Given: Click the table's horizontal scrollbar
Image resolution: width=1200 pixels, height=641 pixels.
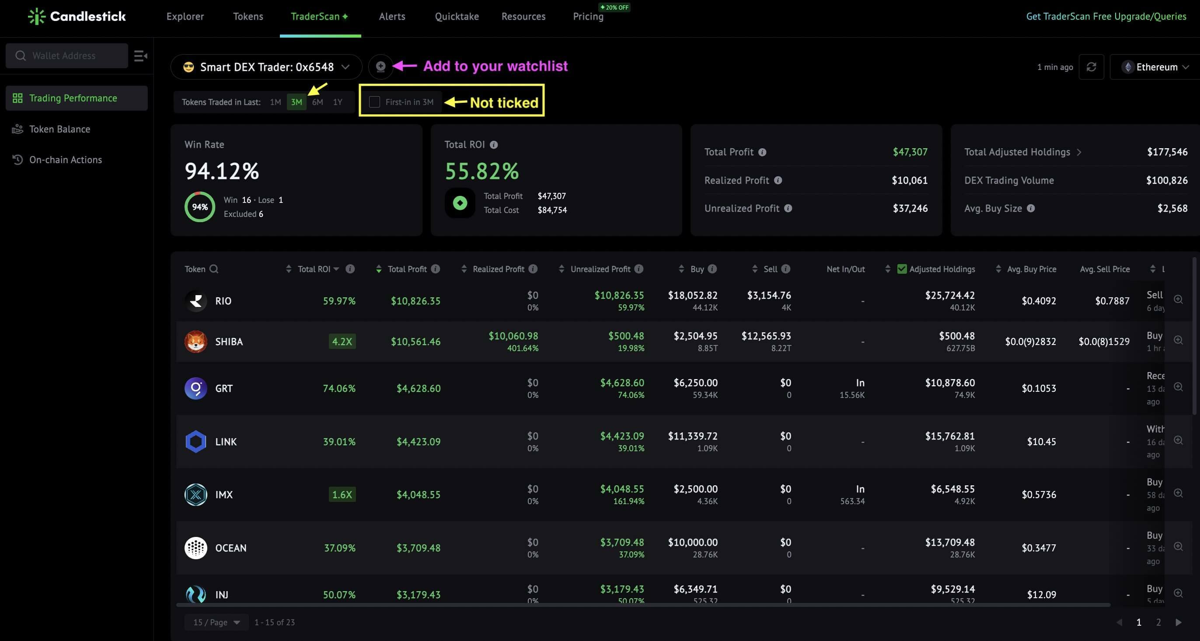Looking at the screenshot, I should coord(643,605).
